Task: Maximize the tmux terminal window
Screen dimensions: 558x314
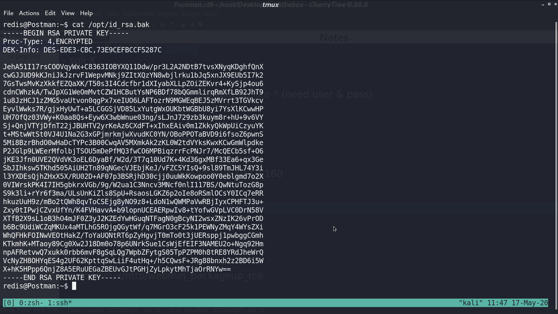Action: tap(549, 4)
